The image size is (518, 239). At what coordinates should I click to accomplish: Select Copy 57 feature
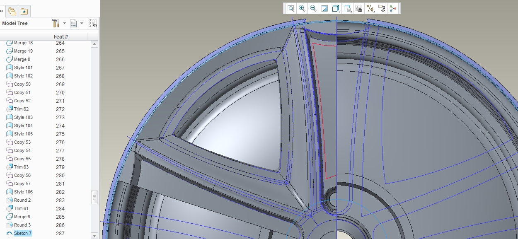click(22, 183)
